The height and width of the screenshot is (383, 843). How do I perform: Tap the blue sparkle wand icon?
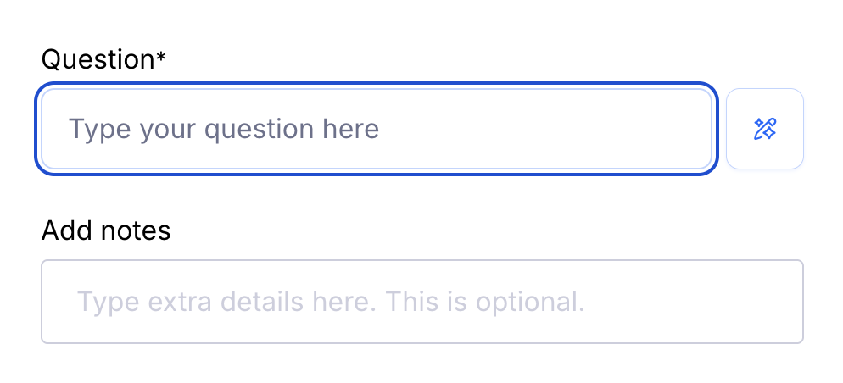pos(765,129)
